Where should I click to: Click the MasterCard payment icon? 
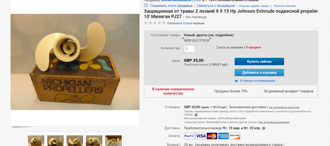(x=212, y=136)
